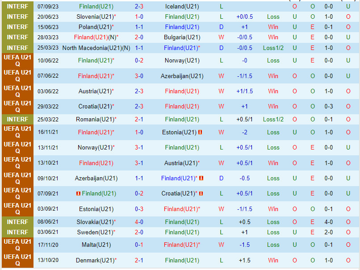Viewport: 360px width, 270px height.
Task: Click the Norway(U21) name in the 10/06/22 match
Action: tap(182, 60)
